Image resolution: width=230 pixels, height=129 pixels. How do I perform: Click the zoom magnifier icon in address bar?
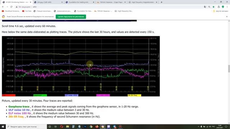209,7
